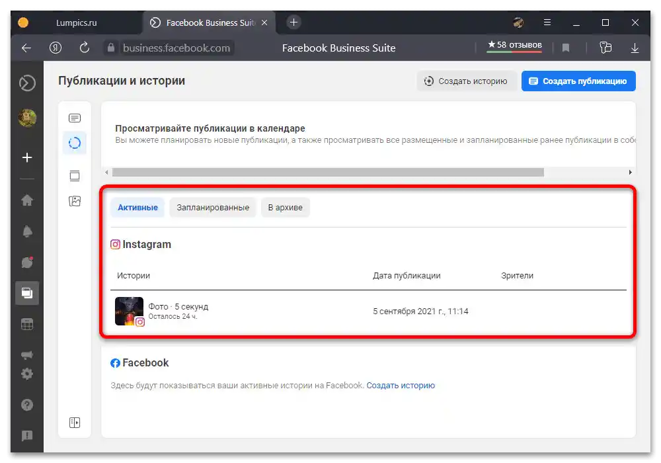Open settings gear in the sidebar
Screen dimensions: 661x463
pos(27,374)
